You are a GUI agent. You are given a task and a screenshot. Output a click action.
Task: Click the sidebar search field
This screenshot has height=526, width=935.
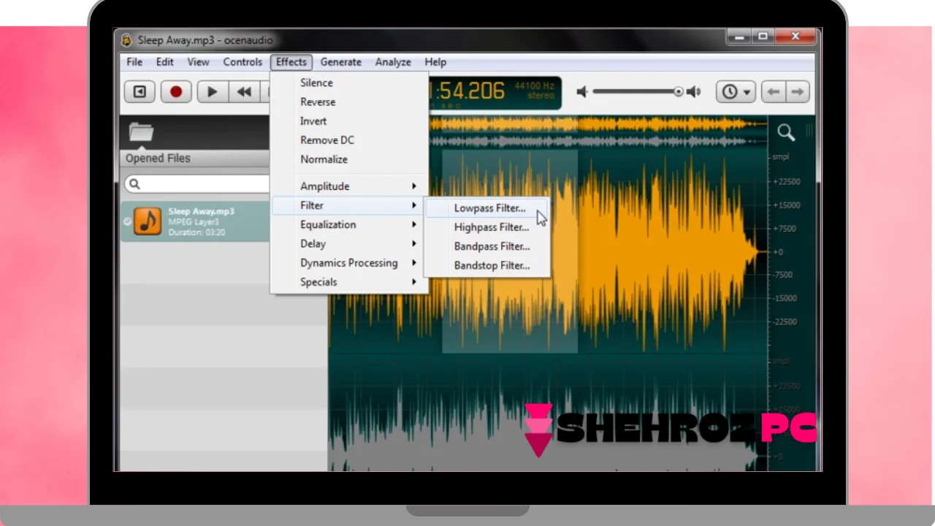197,183
